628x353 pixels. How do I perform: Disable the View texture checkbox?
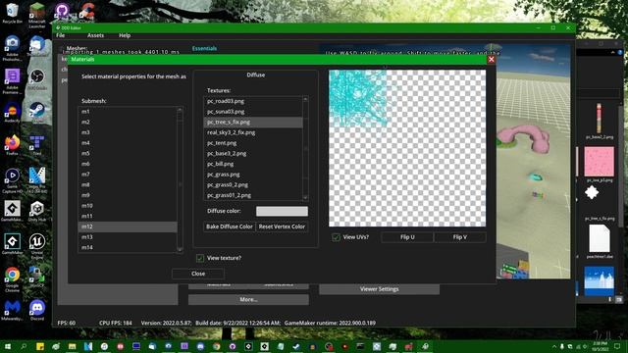[200, 258]
